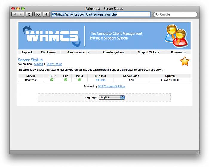Click the two-users icon in banner

click(176, 36)
